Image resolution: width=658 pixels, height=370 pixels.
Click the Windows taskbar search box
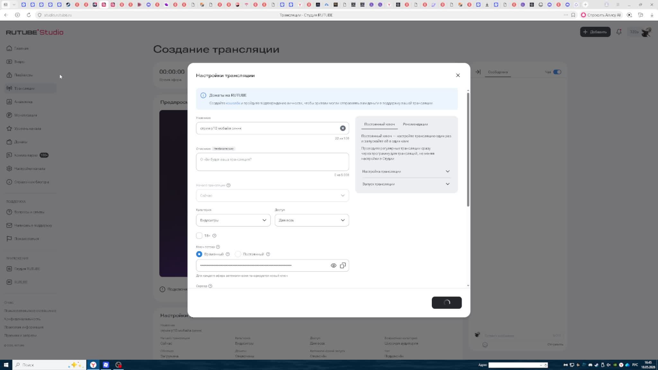pyautogui.click(x=49, y=365)
